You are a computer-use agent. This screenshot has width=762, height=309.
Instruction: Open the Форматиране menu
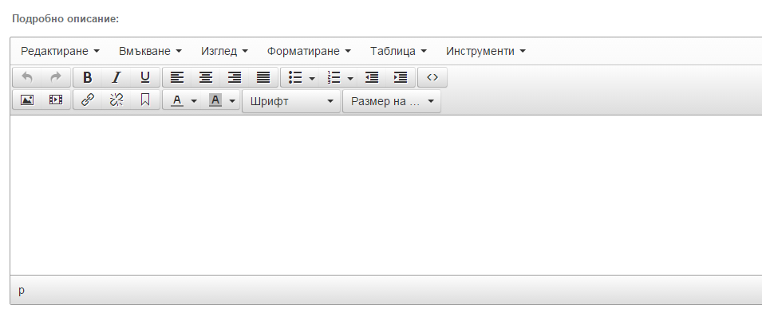point(309,51)
